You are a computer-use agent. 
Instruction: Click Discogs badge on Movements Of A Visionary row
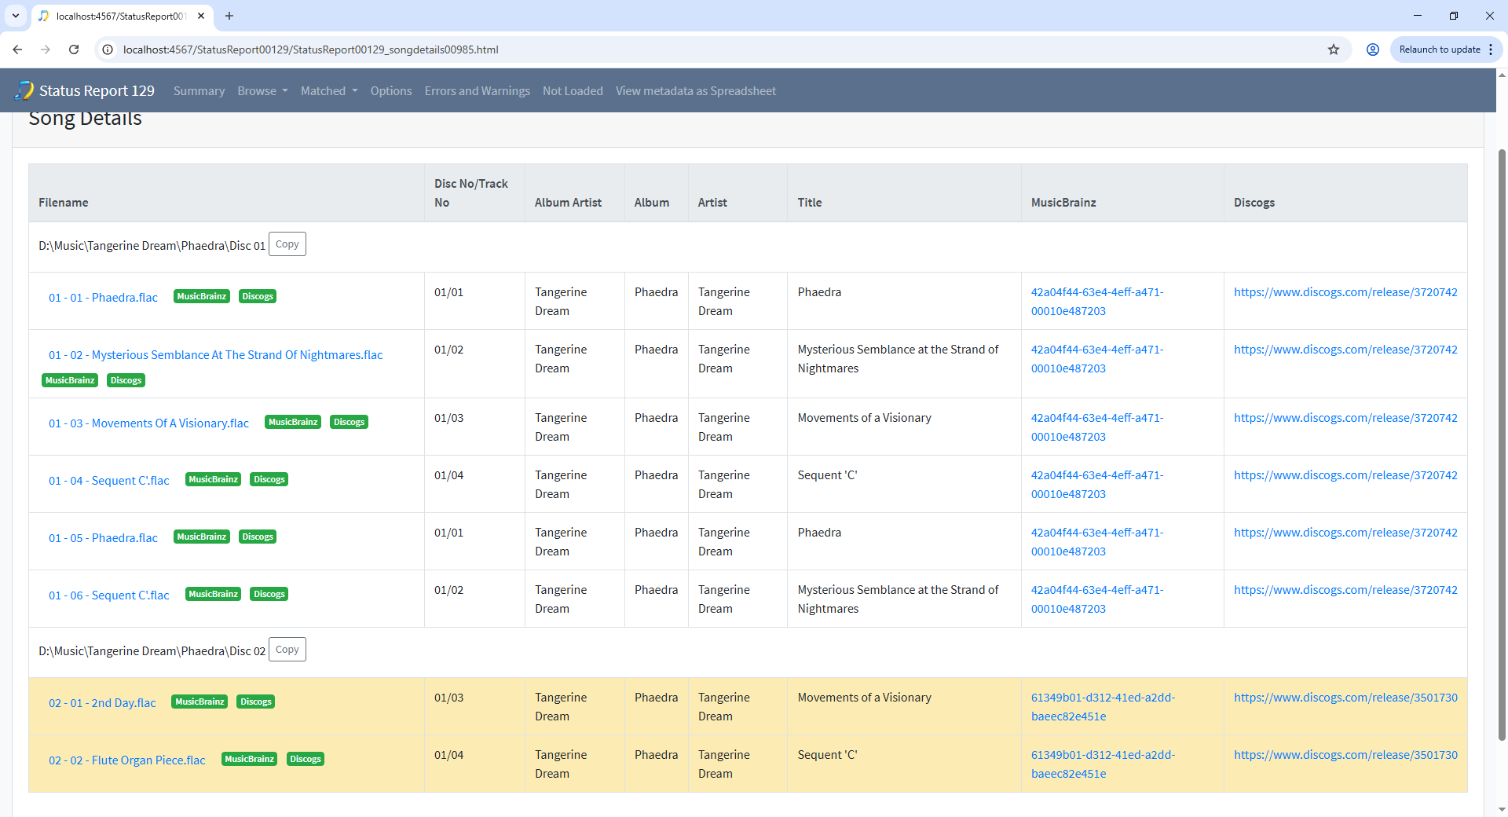pos(349,422)
